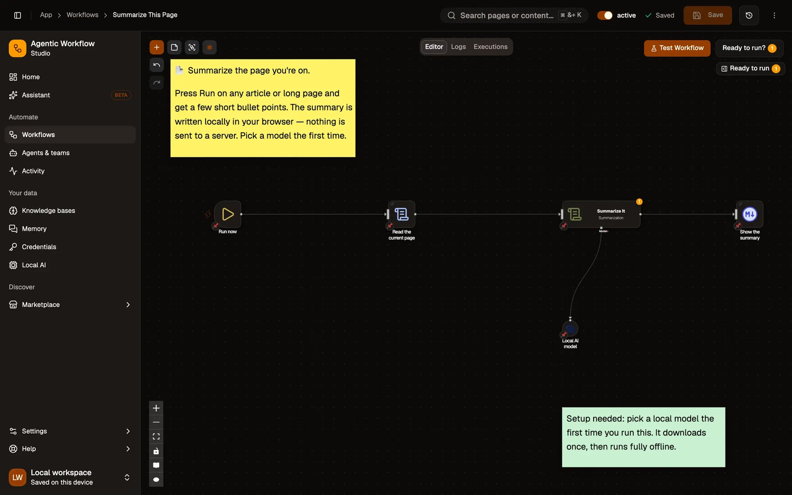Switch to the Editor tab
792x495 pixels.
434,47
